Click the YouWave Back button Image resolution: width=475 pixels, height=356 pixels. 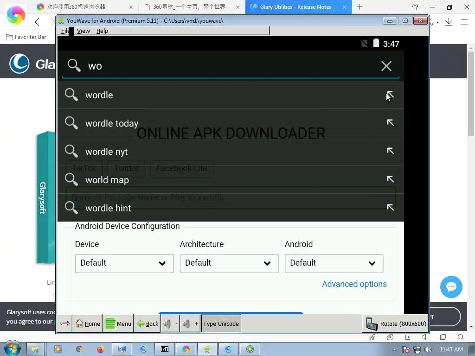point(147,324)
